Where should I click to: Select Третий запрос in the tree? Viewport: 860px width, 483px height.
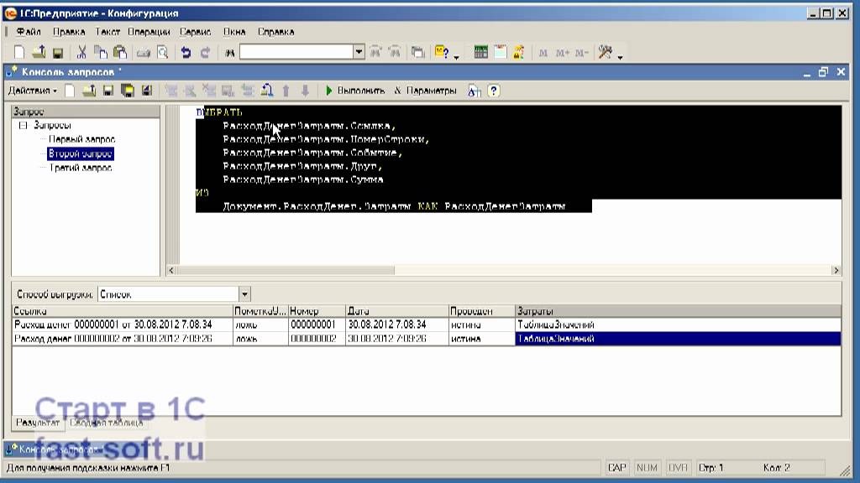pos(81,168)
